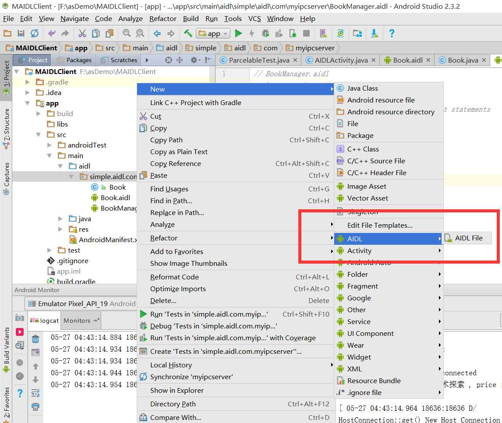502x423 pixels.
Task: Open project view settings gear dropdown
Action: pos(194,60)
